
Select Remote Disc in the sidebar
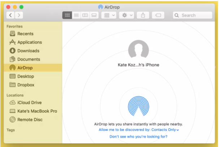click(33, 120)
